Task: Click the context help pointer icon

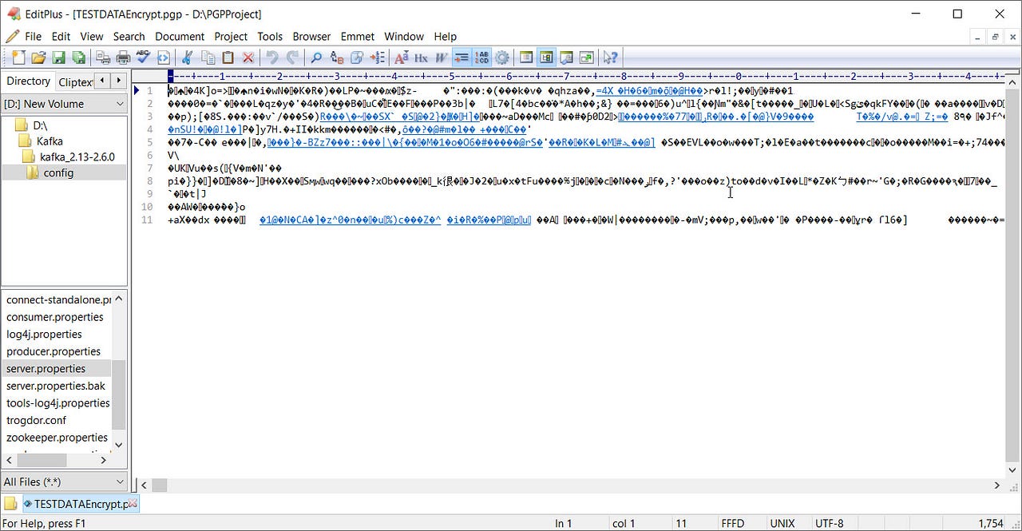Action: 611,57
